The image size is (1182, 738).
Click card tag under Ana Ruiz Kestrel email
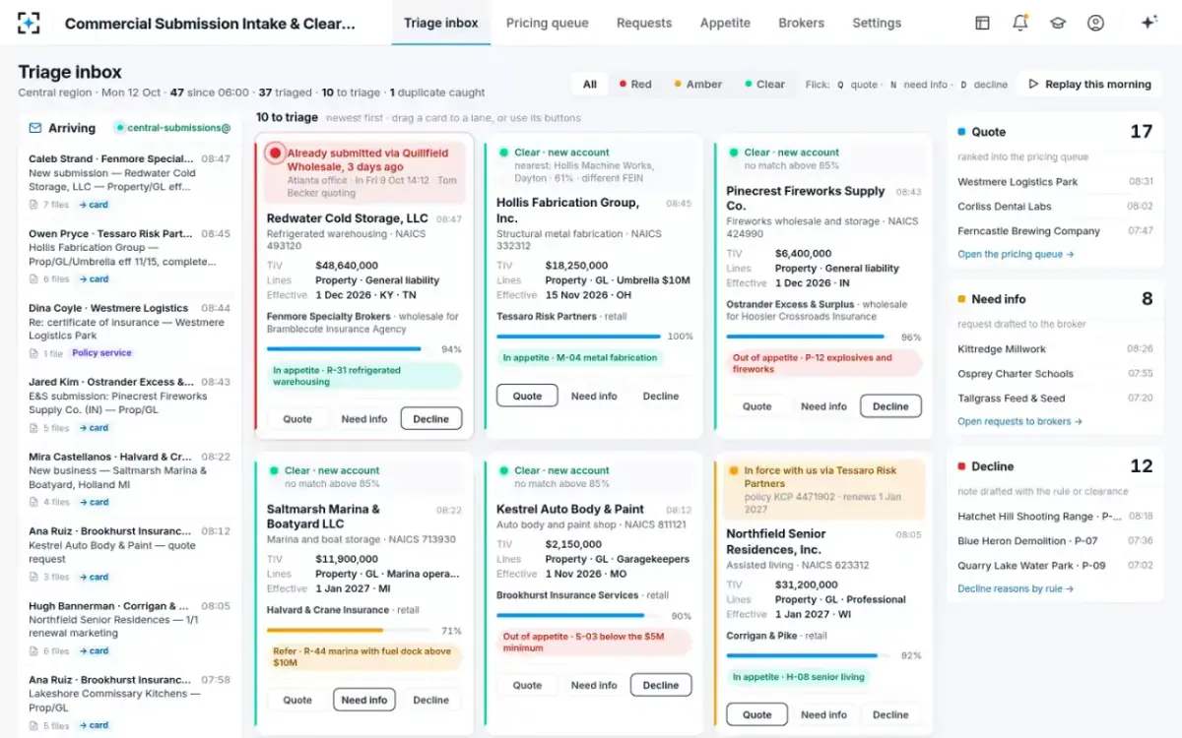click(96, 577)
